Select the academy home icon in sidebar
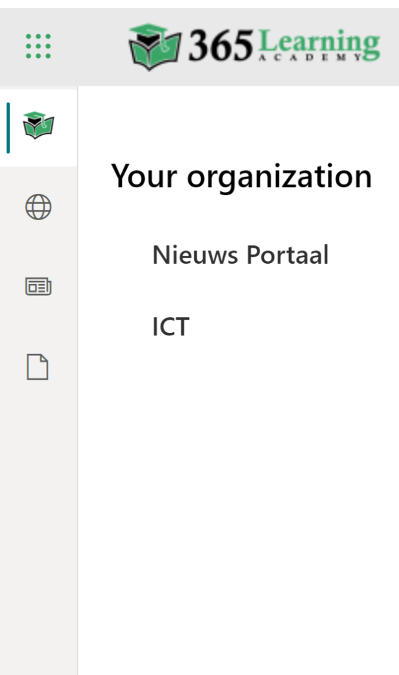 38,125
